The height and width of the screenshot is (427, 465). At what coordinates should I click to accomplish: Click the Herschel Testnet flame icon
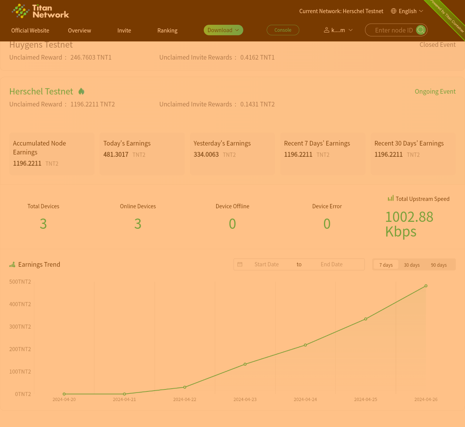pyautogui.click(x=81, y=91)
